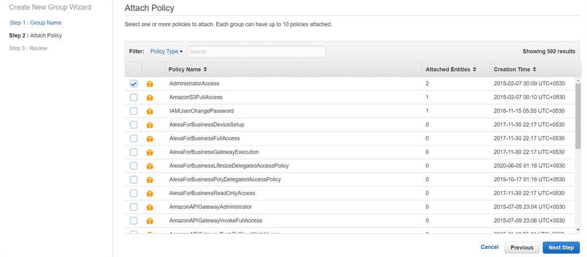Image resolution: width=587 pixels, height=257 pixels.
Task: Click the scrollbar up arrow
Action: coord(578,80)
